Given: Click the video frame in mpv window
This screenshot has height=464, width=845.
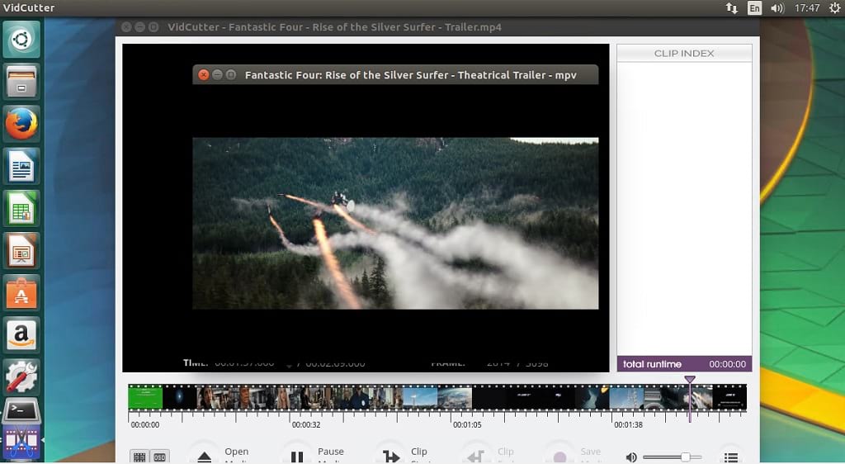Looking at the screenshot, I should click(x=395, y=223).
